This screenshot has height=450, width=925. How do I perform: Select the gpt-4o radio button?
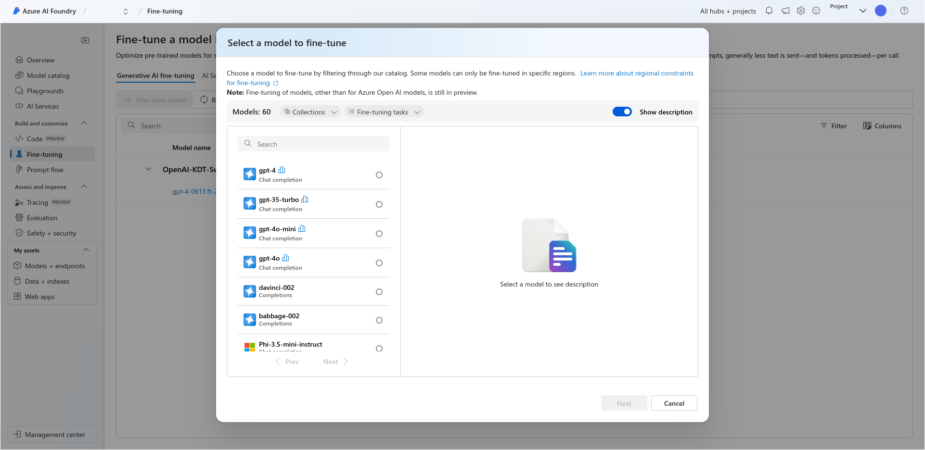379,263
